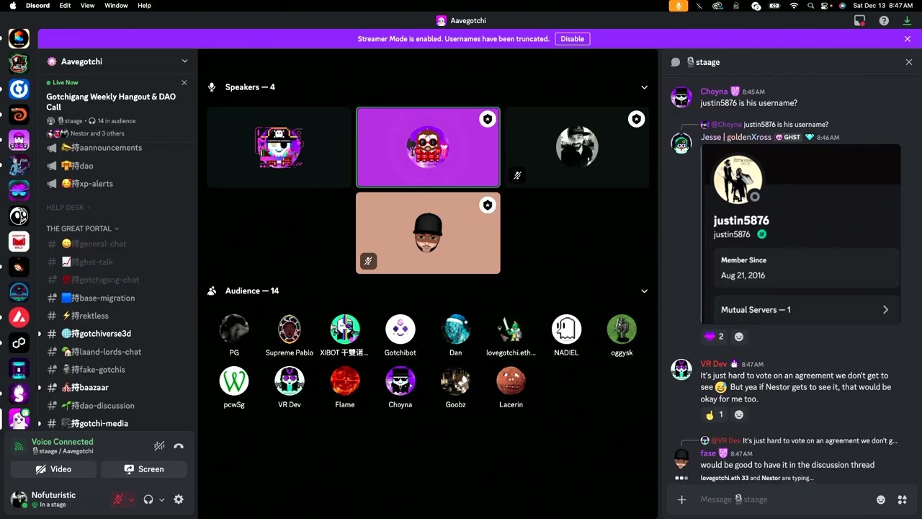Click audience member oggysk avatar
Screen dimensions: 922x519
point(622,329)
